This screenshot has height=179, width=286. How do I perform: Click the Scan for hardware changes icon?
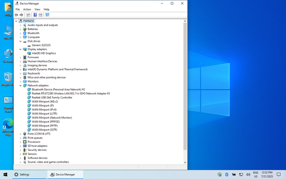click(47, 15)
